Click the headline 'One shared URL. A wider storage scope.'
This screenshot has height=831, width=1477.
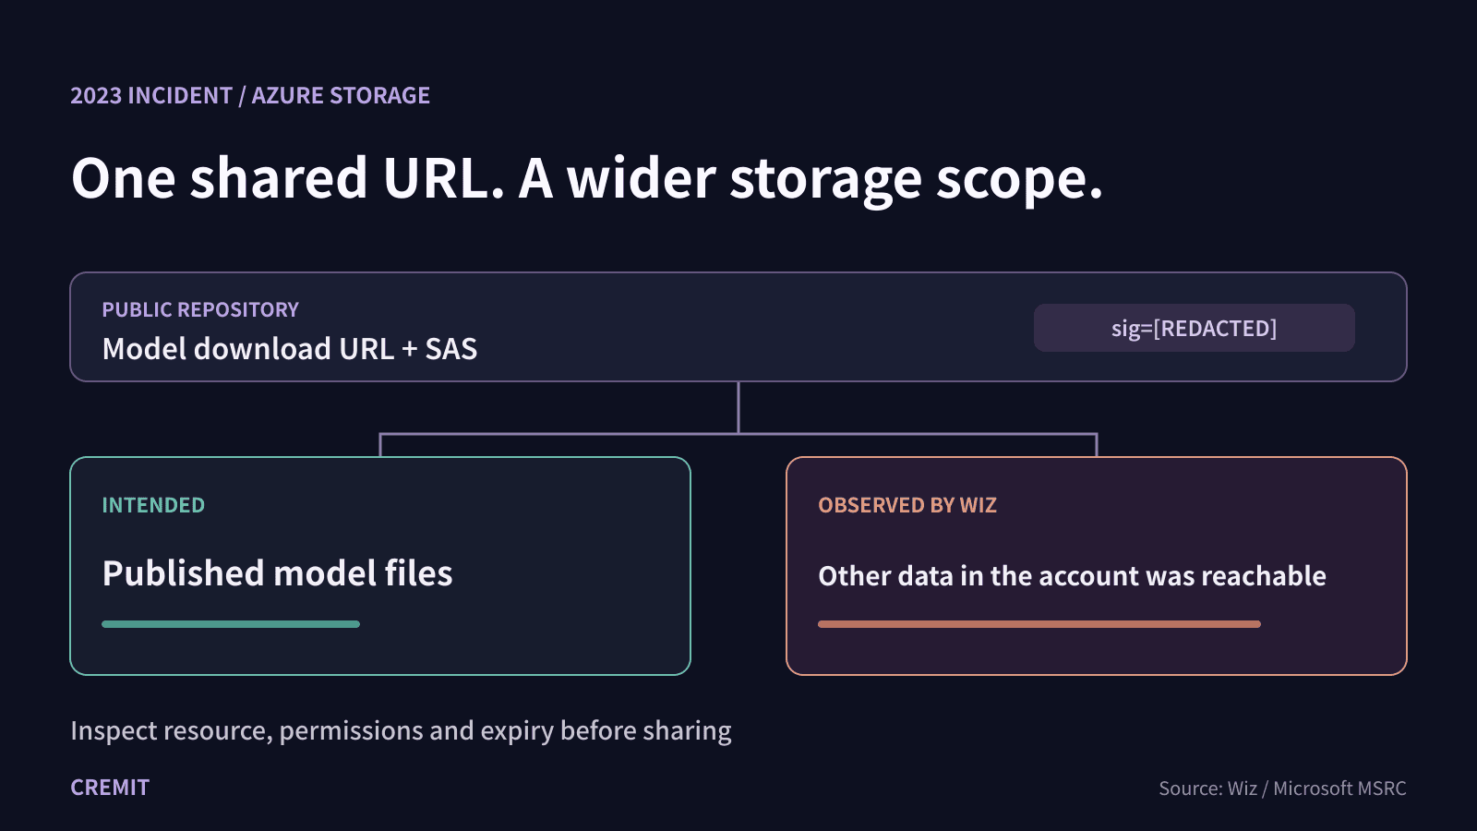(x=587, y=179)
